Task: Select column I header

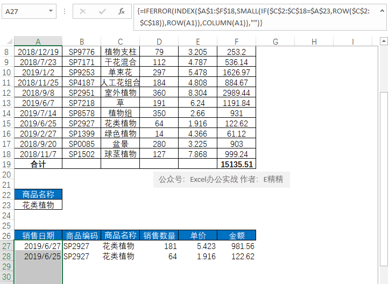Action: 353,42
